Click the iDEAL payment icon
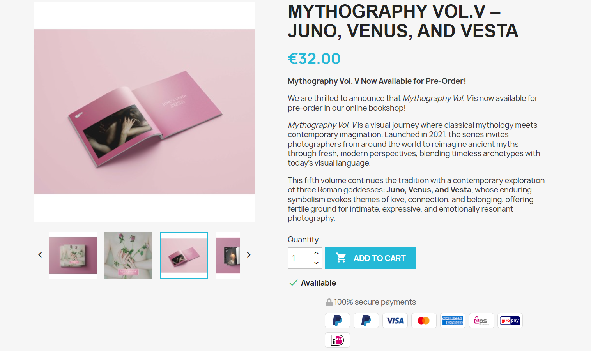 [x=337, y=340]
